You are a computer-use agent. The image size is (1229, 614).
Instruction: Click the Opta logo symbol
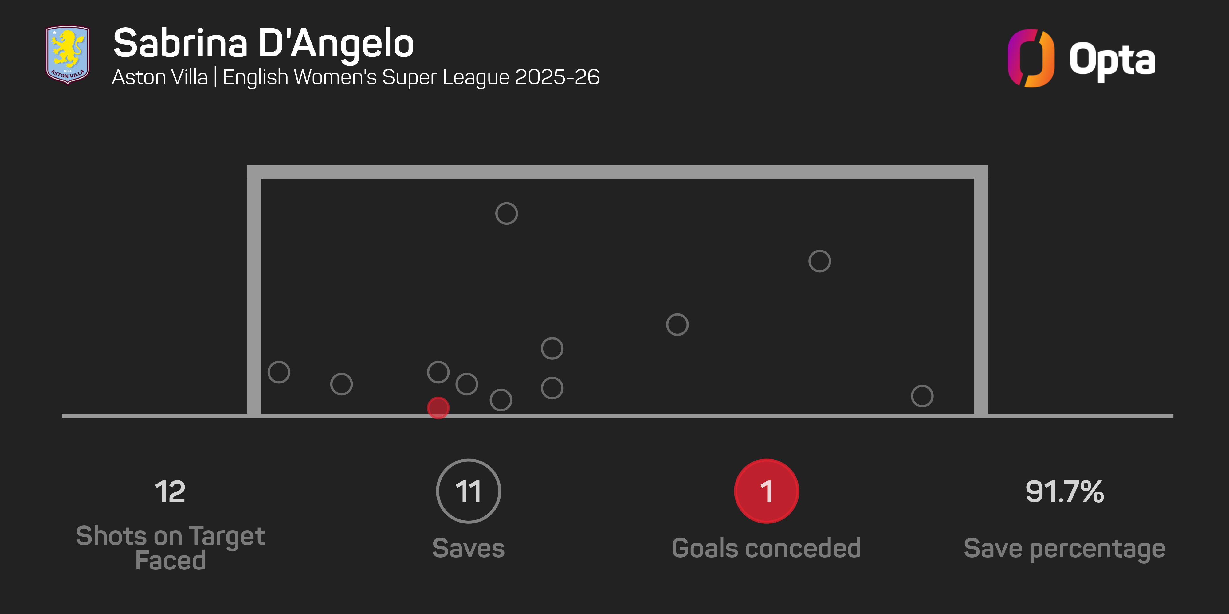(1031, 58)
